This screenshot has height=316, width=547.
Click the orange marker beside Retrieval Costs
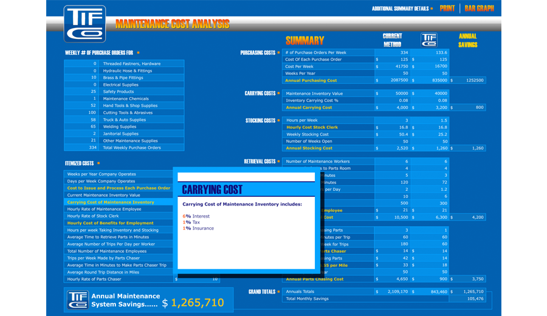point(279,162)
